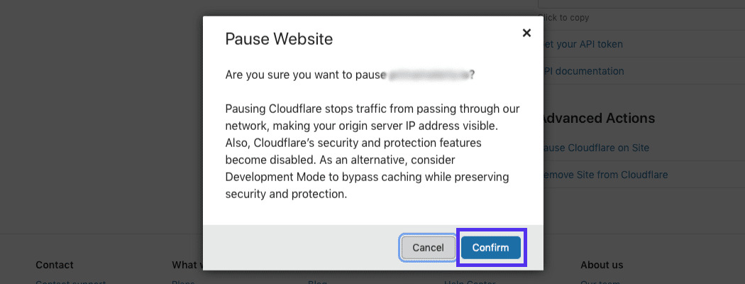Viewport: 745px width, 284px height.
Task: Open the Get your API token link
Action: click(583, 44)
